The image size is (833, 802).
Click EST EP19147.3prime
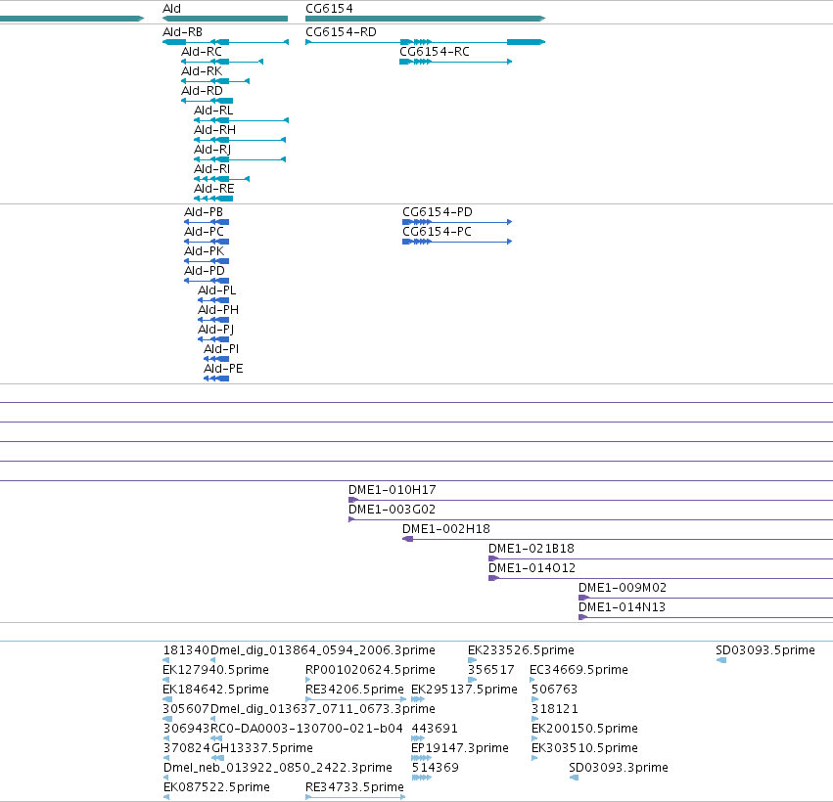(459, 749)
